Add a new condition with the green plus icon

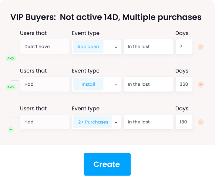tap(11, 130)
